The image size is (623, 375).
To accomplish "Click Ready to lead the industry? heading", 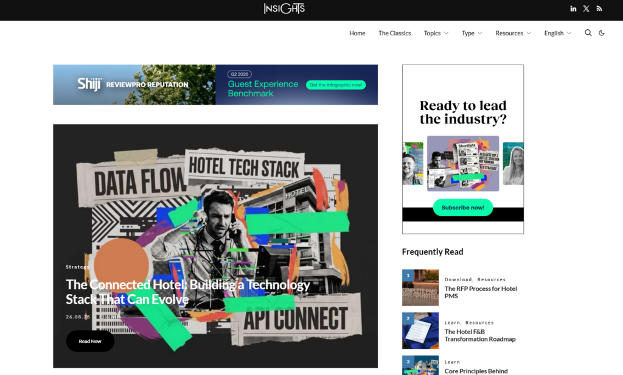I will (463, 112).
